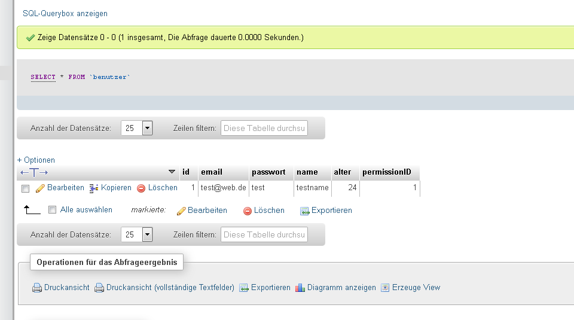Click the upper Zeilen filtern search field
Viewport: 574px width, 320px height.
tap(264, 128)
